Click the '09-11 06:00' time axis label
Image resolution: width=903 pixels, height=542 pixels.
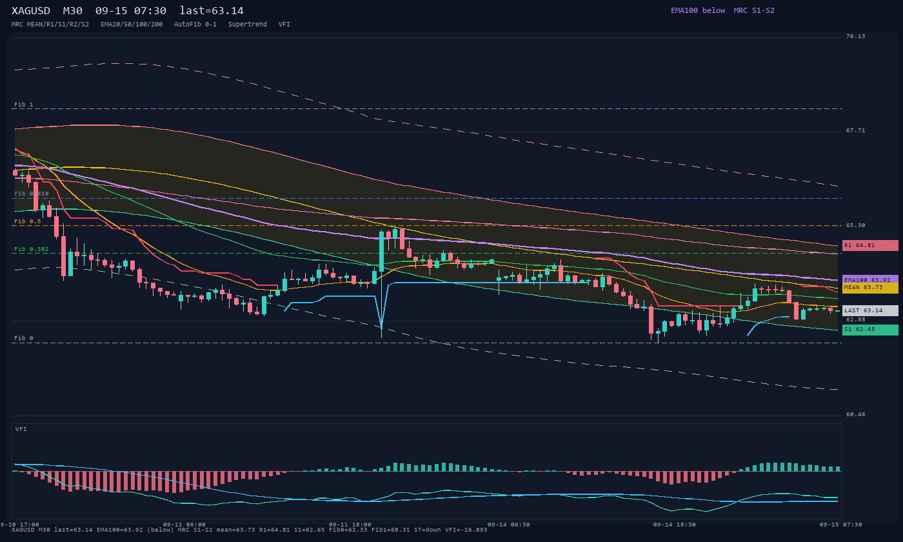tap(184, 525)
